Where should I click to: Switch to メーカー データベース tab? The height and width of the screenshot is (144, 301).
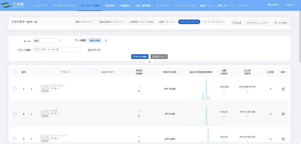pyautogui.click(x=214, y=22)
